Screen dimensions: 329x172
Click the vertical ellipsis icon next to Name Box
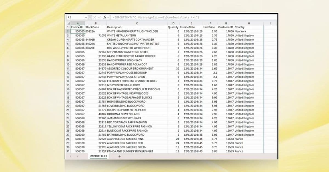coord(90,17)
